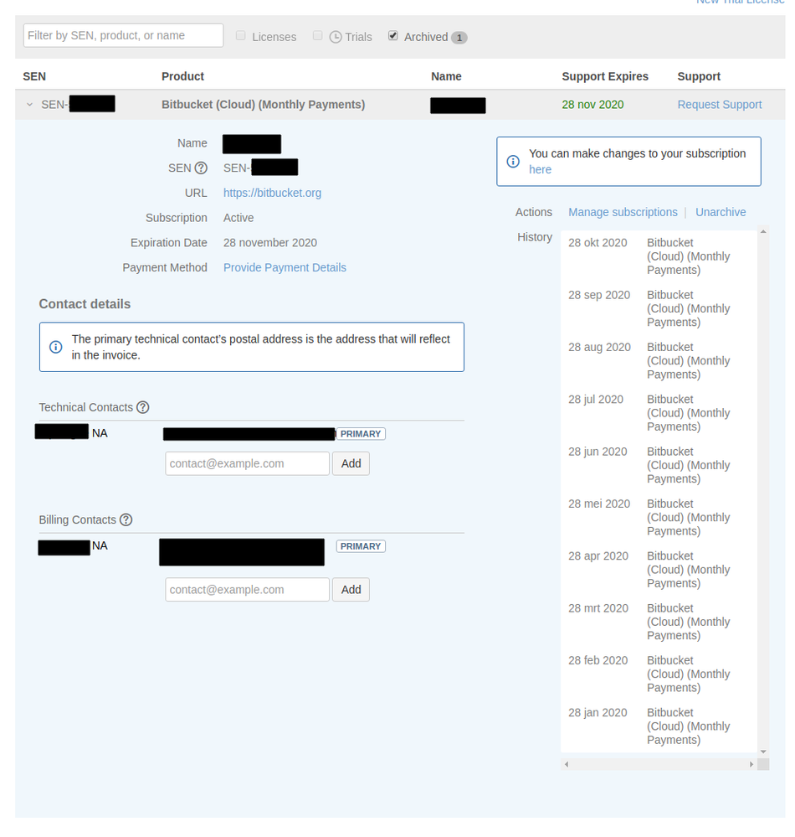The height and width of the screenshot is (837, 795).
Task: Click history horizontal scroll right arrow
Action: 751,764
